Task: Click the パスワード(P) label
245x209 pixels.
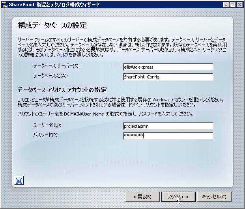Action: click(46, 135)
